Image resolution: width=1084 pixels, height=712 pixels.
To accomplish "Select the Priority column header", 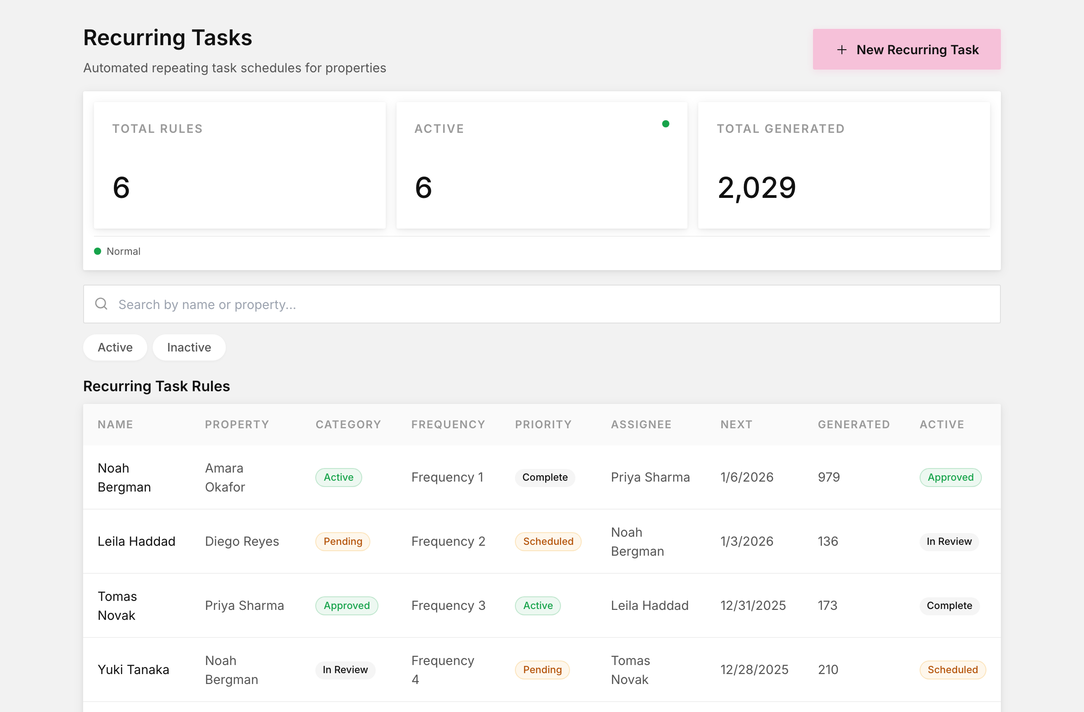I will click(543, 425).
